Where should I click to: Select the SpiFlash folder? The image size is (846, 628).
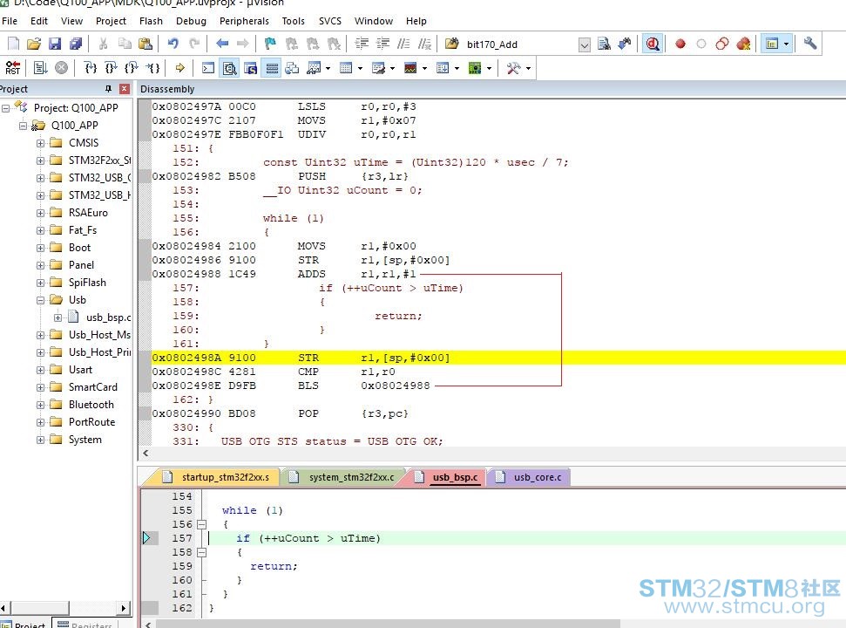coord(87,283)
